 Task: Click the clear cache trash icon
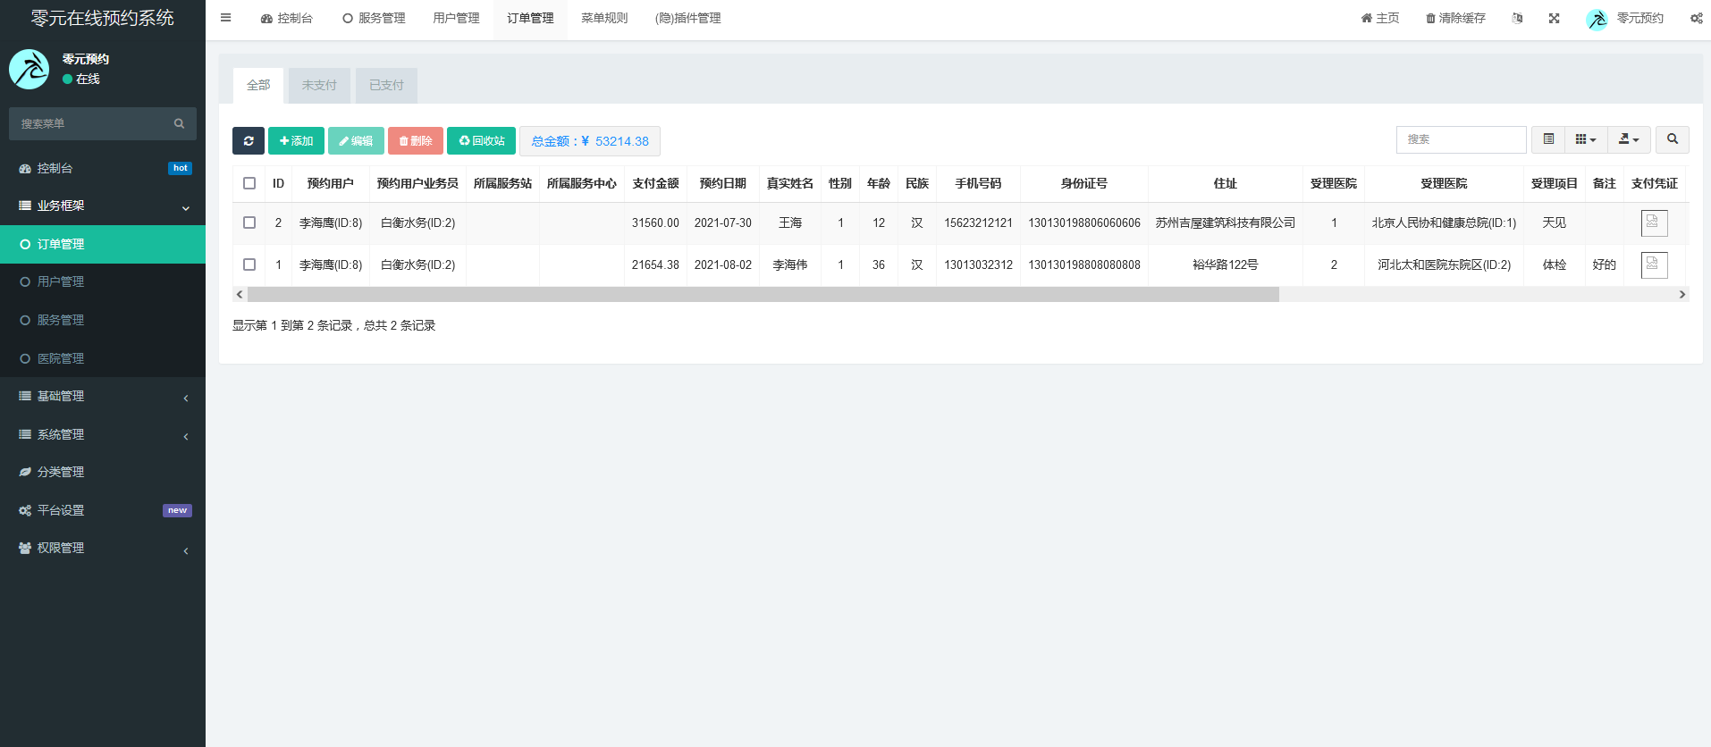click(1430, 18)
